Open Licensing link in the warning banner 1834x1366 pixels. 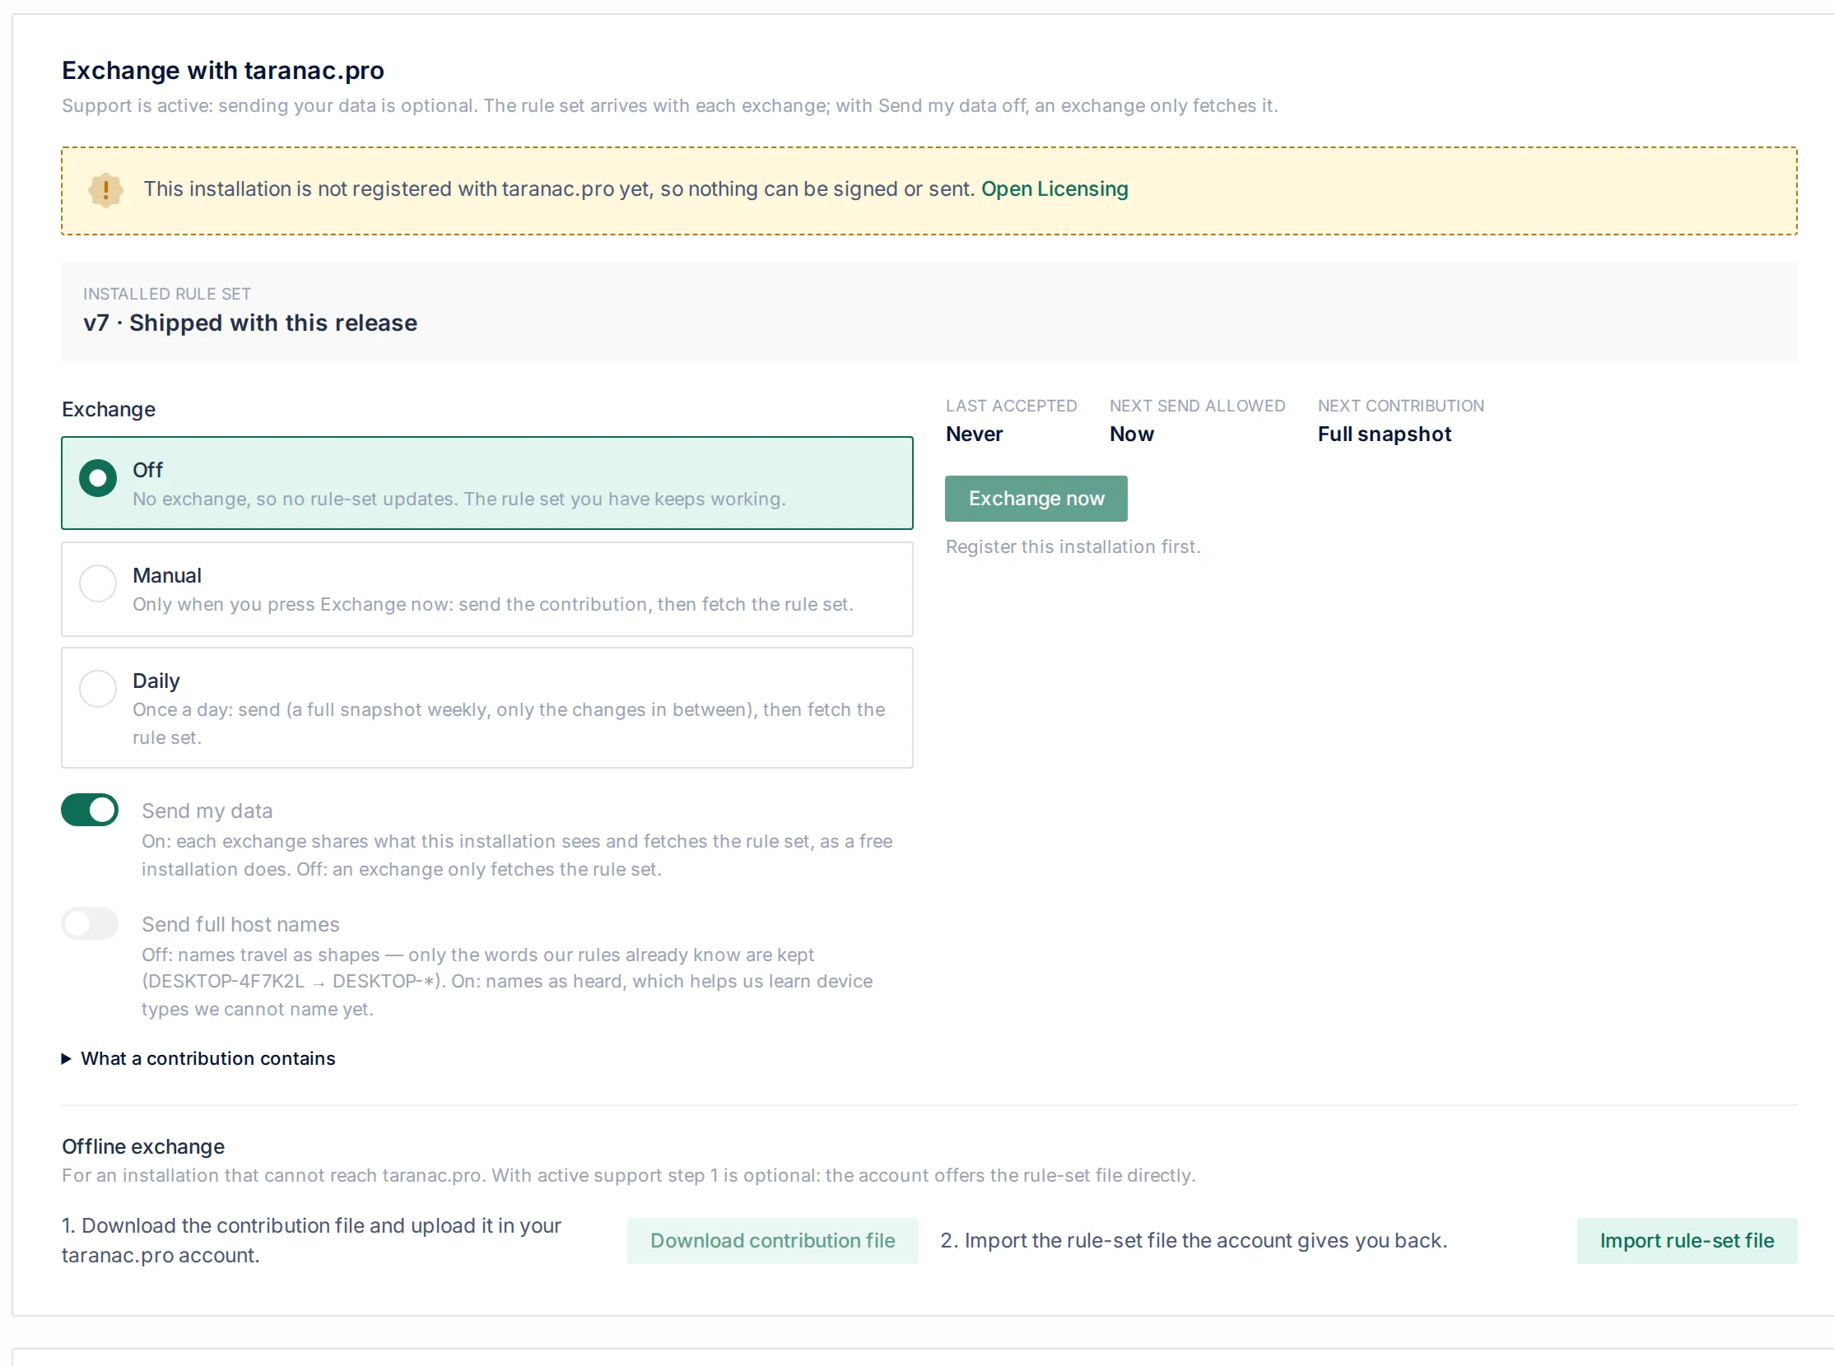tap(1054, 189)
